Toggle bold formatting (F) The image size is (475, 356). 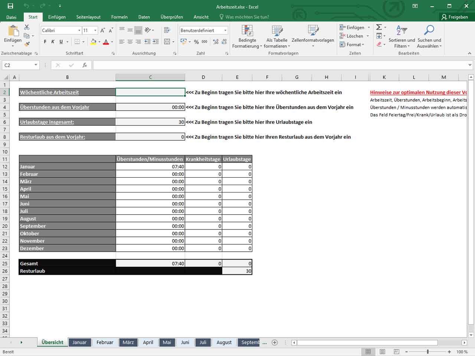tap(45, 42)
